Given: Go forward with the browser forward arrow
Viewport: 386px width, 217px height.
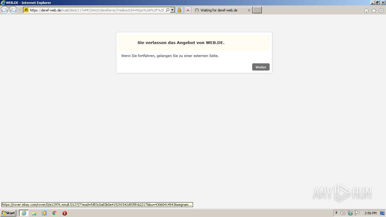Looking at the screenshot, I should pos(13,10).
